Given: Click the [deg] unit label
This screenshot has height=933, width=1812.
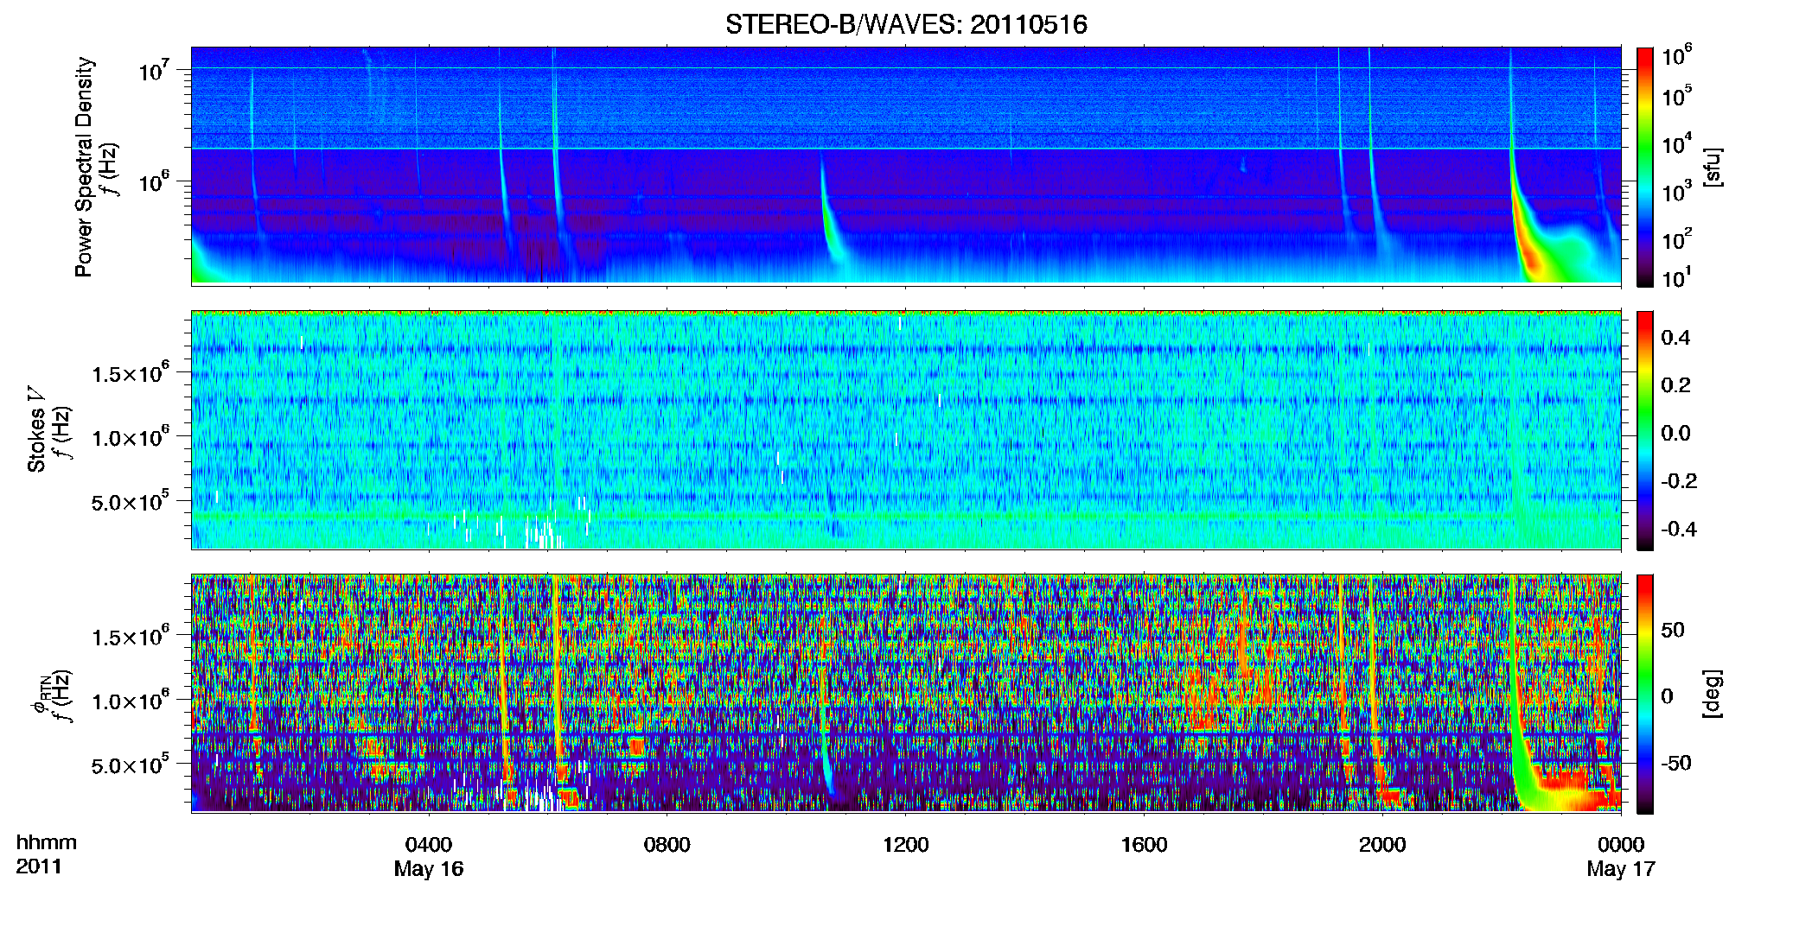Looking at the screenshot, I should pos(1713,694).
